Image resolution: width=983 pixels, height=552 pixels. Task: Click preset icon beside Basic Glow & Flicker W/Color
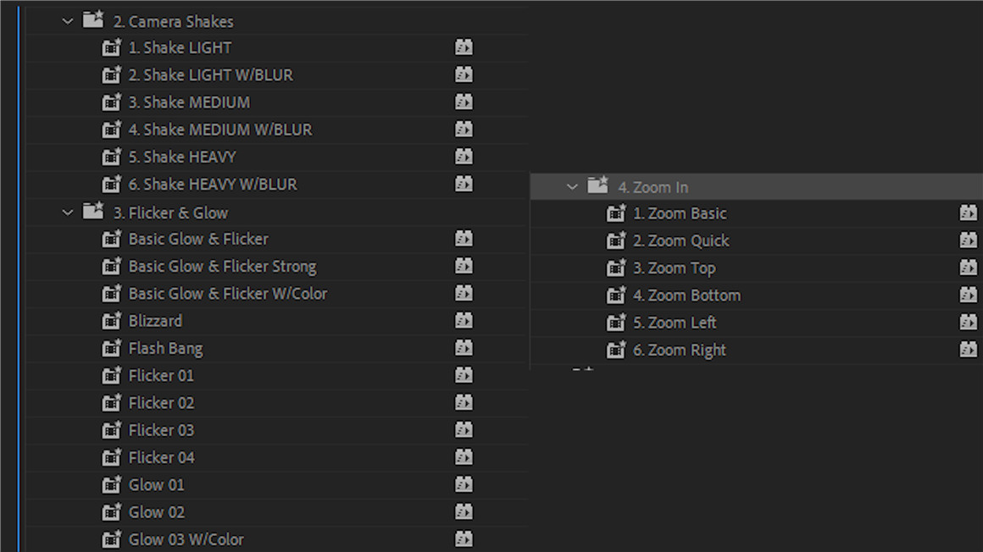click(x=111, y=293)
